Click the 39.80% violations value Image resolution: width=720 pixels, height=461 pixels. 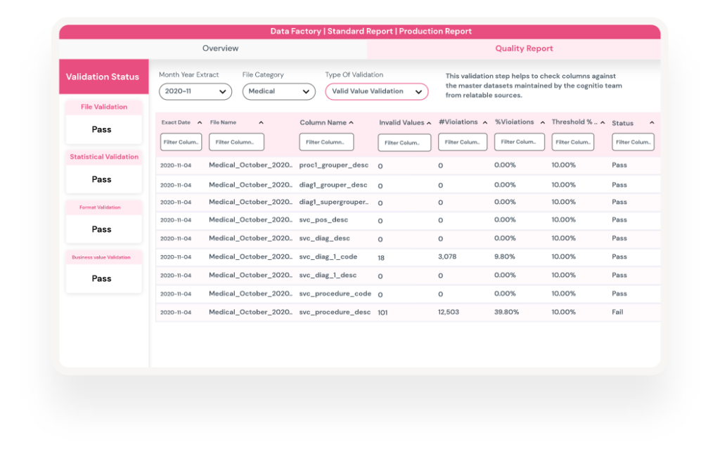[506, 312]
